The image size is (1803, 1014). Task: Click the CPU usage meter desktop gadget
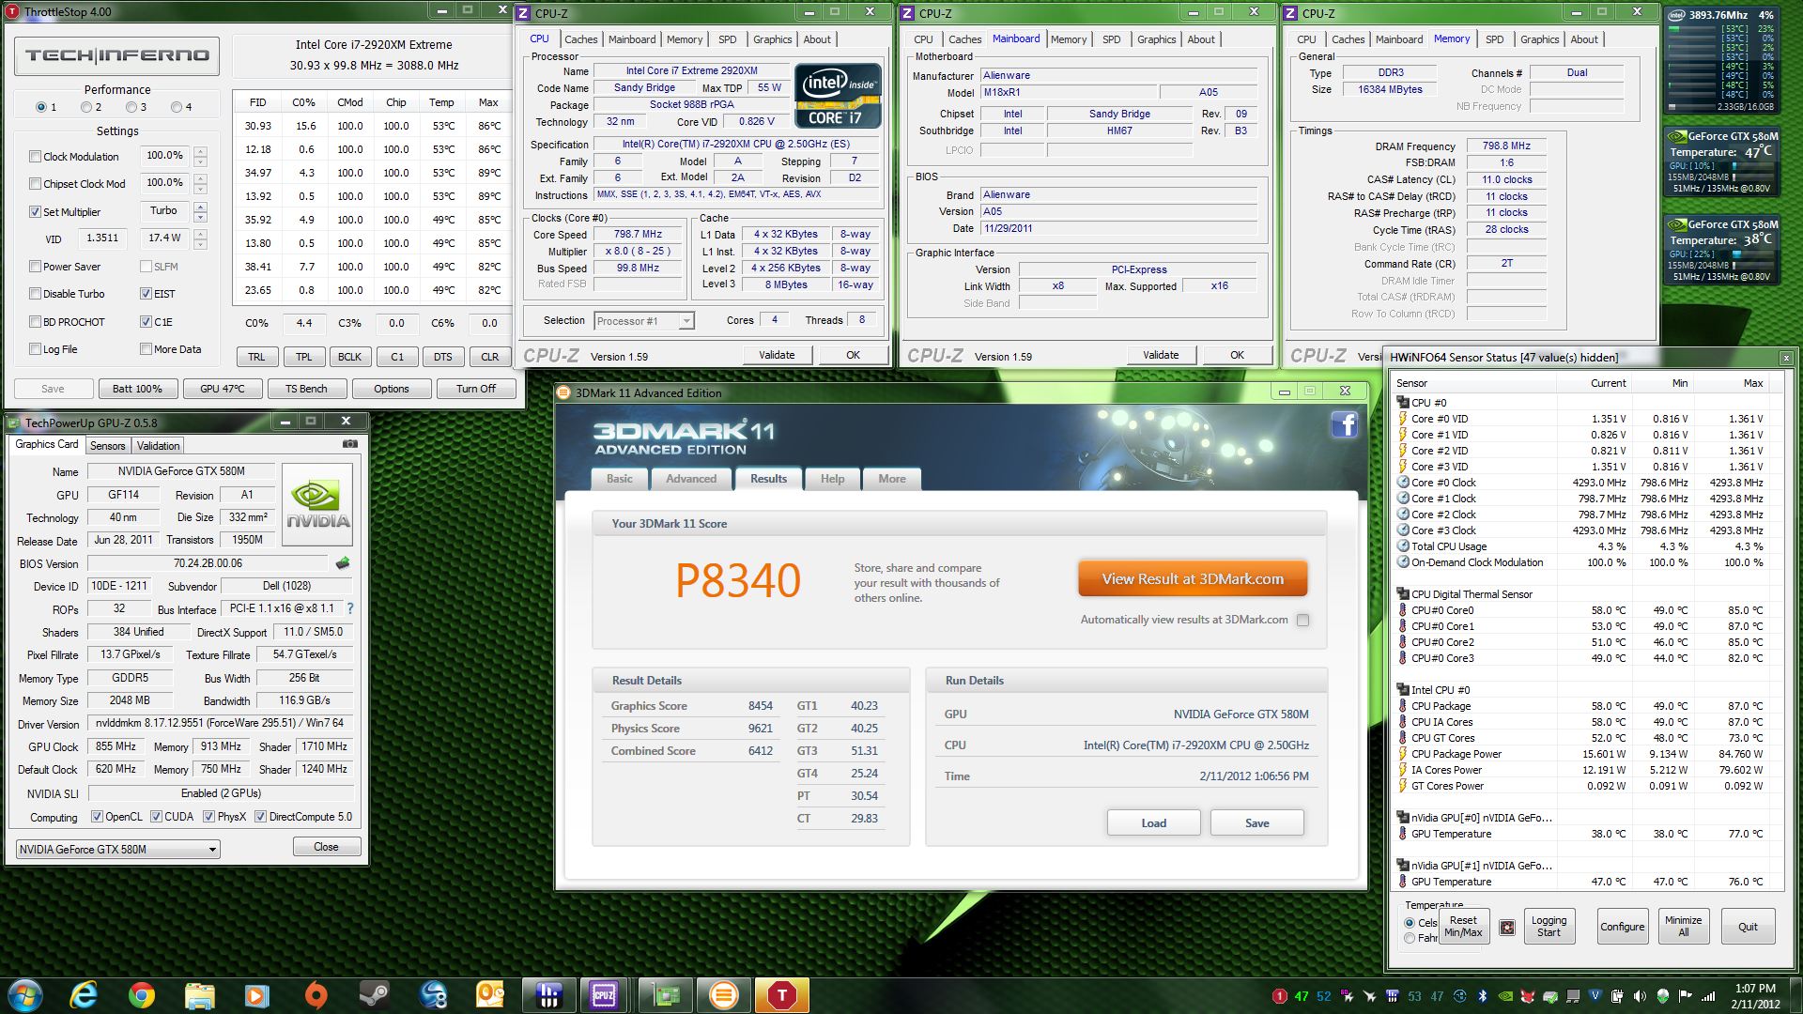point(1721,59)
